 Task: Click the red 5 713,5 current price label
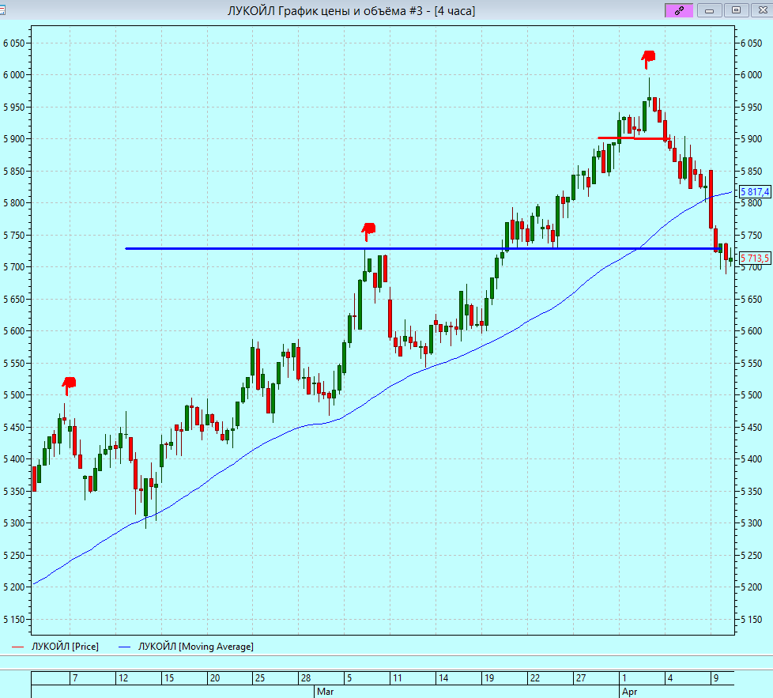coord(755,258)
